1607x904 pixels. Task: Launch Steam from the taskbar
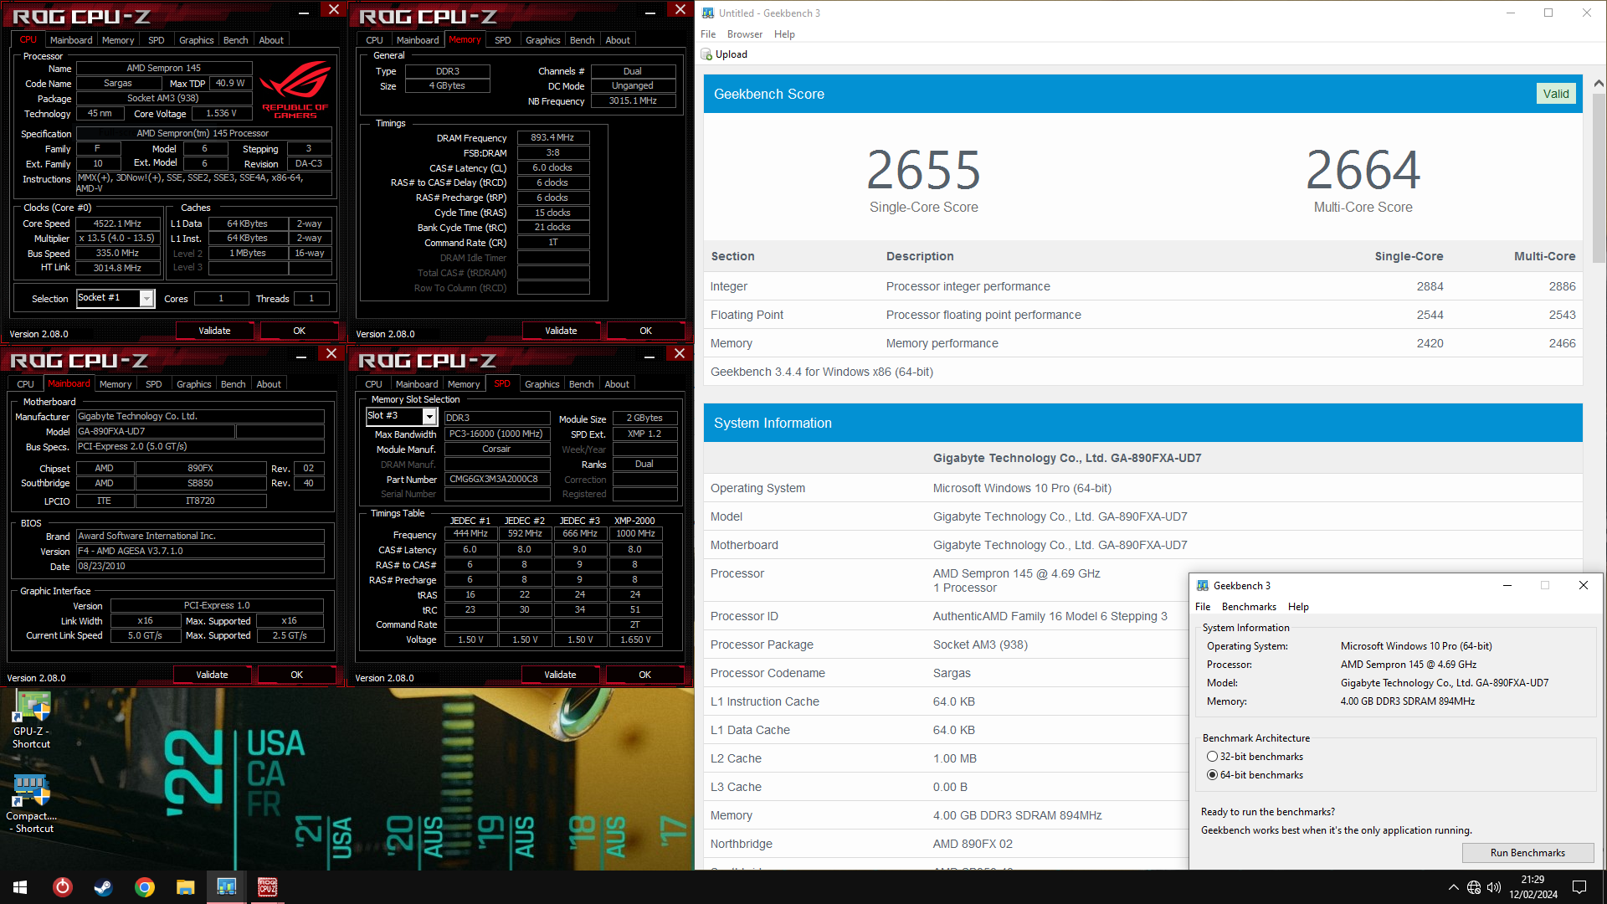pos(103,887)
